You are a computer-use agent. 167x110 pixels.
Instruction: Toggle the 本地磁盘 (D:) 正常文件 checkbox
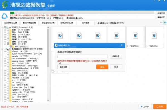tap(5, 49)
